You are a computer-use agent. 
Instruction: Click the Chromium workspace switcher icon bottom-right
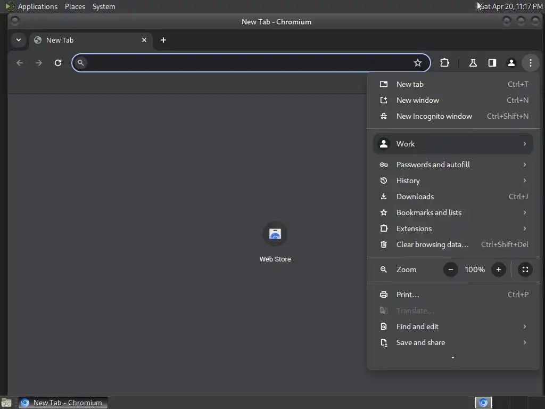pos(483,403)
